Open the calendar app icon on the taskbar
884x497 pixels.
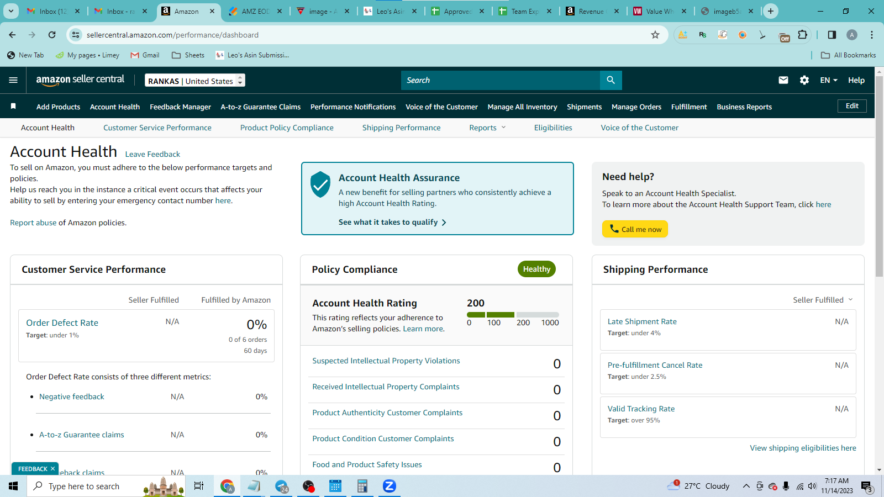pyautogui.click(x=335, y=486)
